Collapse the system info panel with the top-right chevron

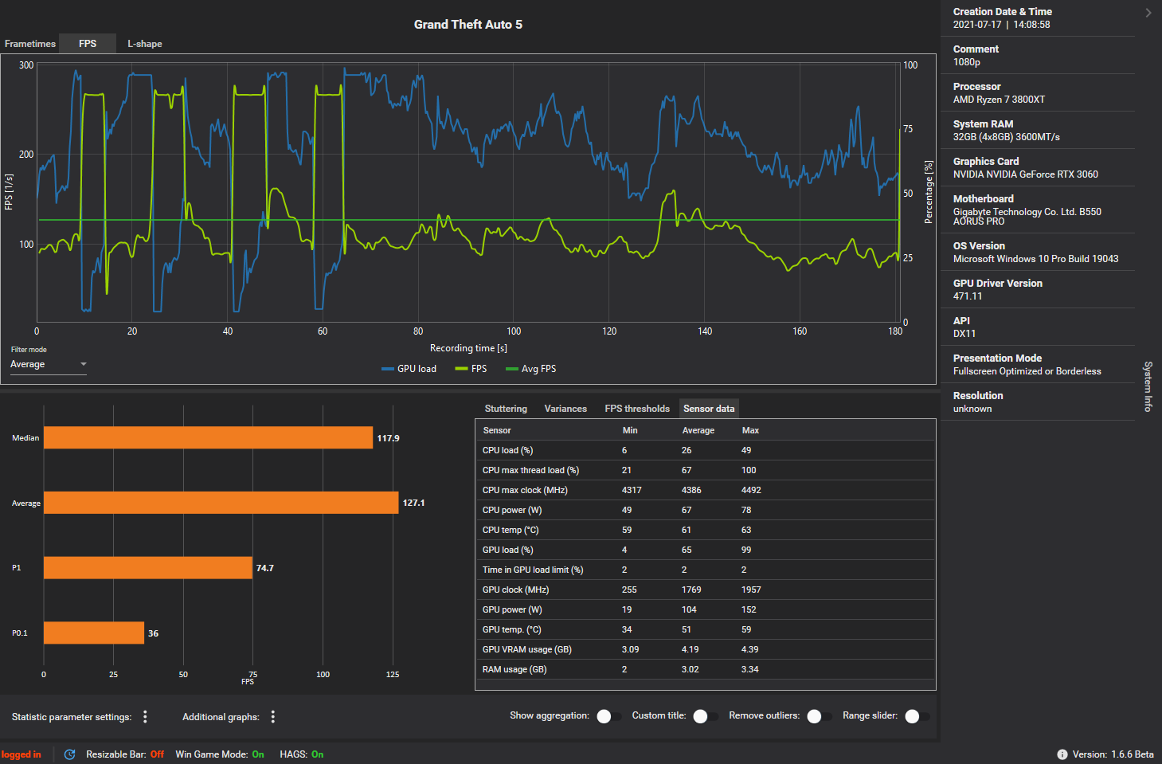coord(1148,13)
